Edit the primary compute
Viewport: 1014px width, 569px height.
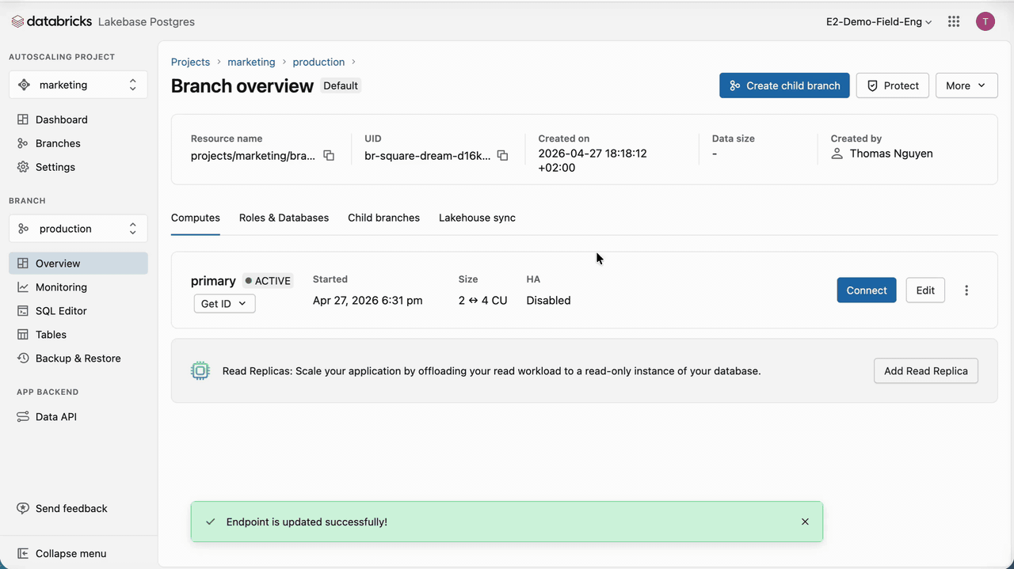tap(925, 290)
